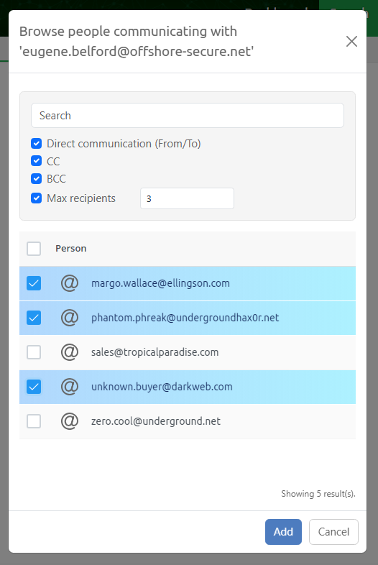
Task: Click the Cancel button
Action: pyautogui.click(x=333, y=532)
